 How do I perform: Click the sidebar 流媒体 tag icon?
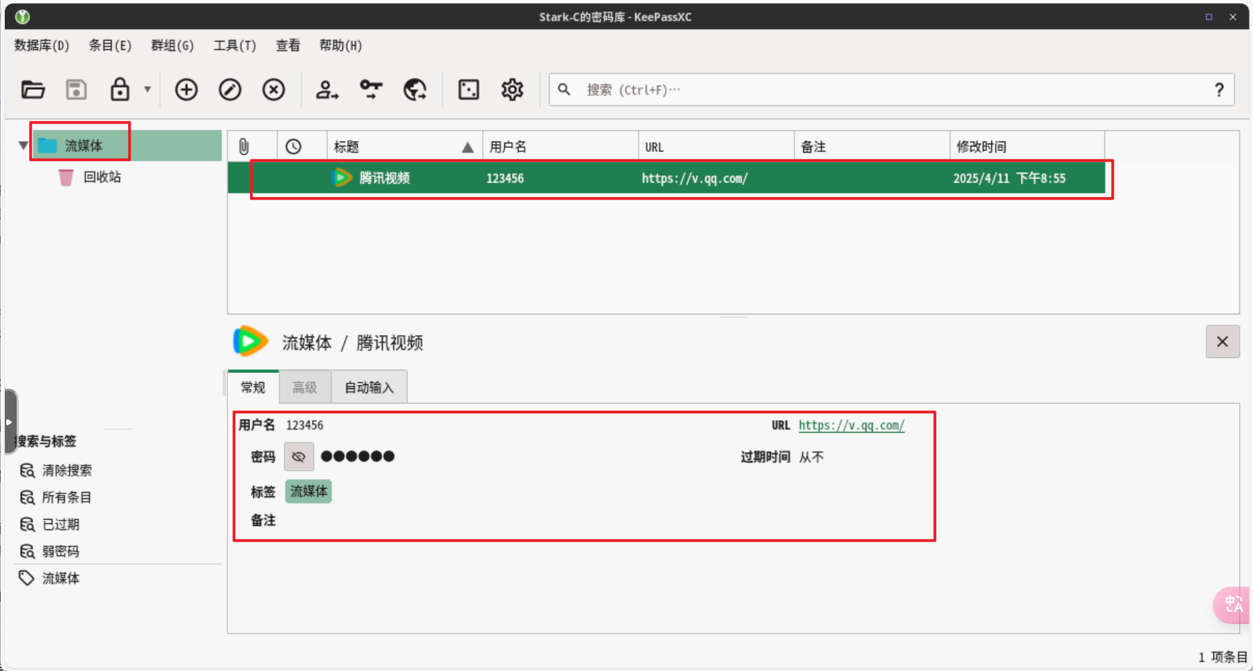click(26, 578)
